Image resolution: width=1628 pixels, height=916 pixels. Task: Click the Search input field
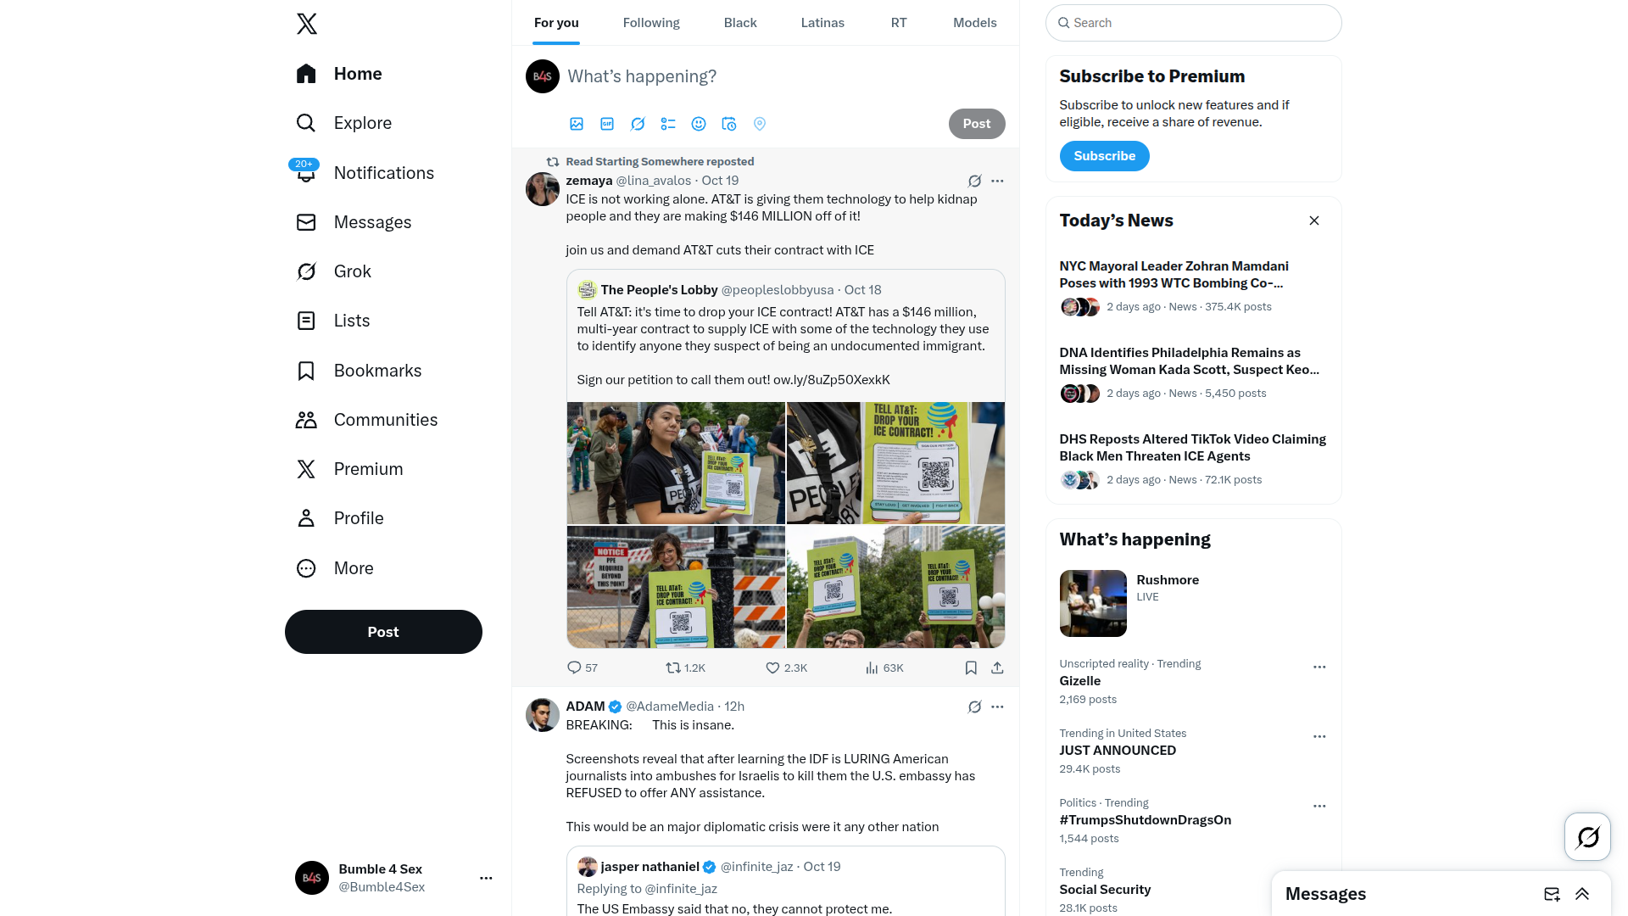(1193, 23)
